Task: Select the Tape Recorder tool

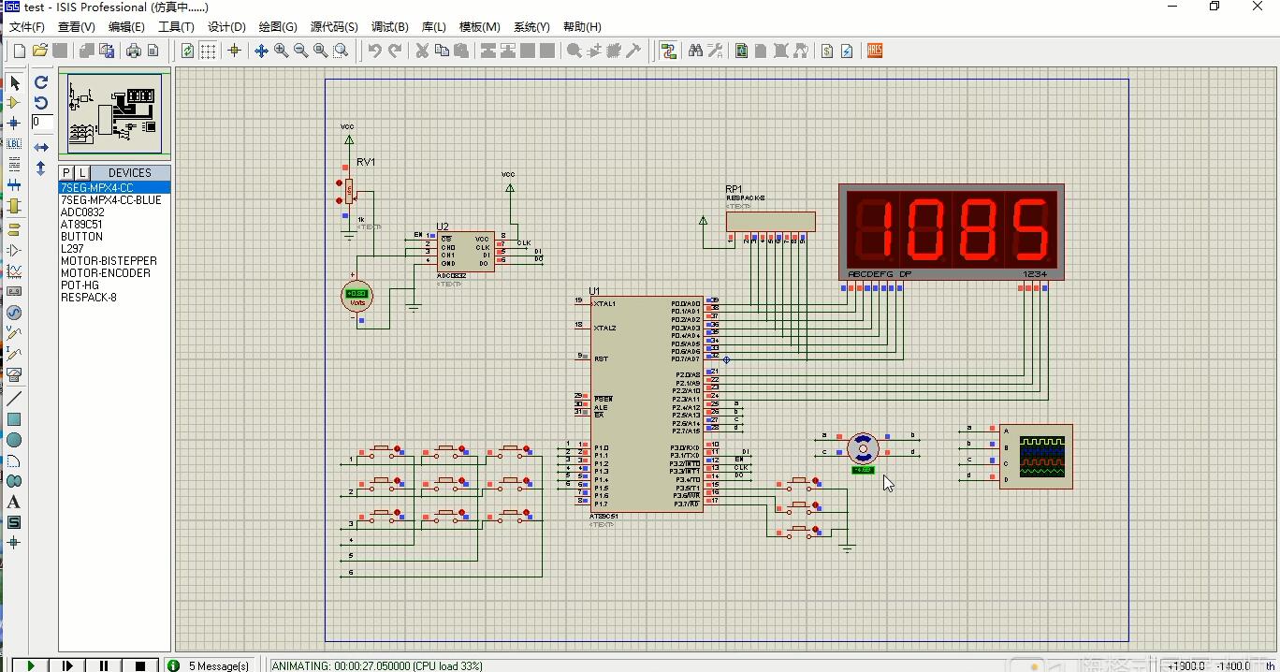Action: click(14, 291)
